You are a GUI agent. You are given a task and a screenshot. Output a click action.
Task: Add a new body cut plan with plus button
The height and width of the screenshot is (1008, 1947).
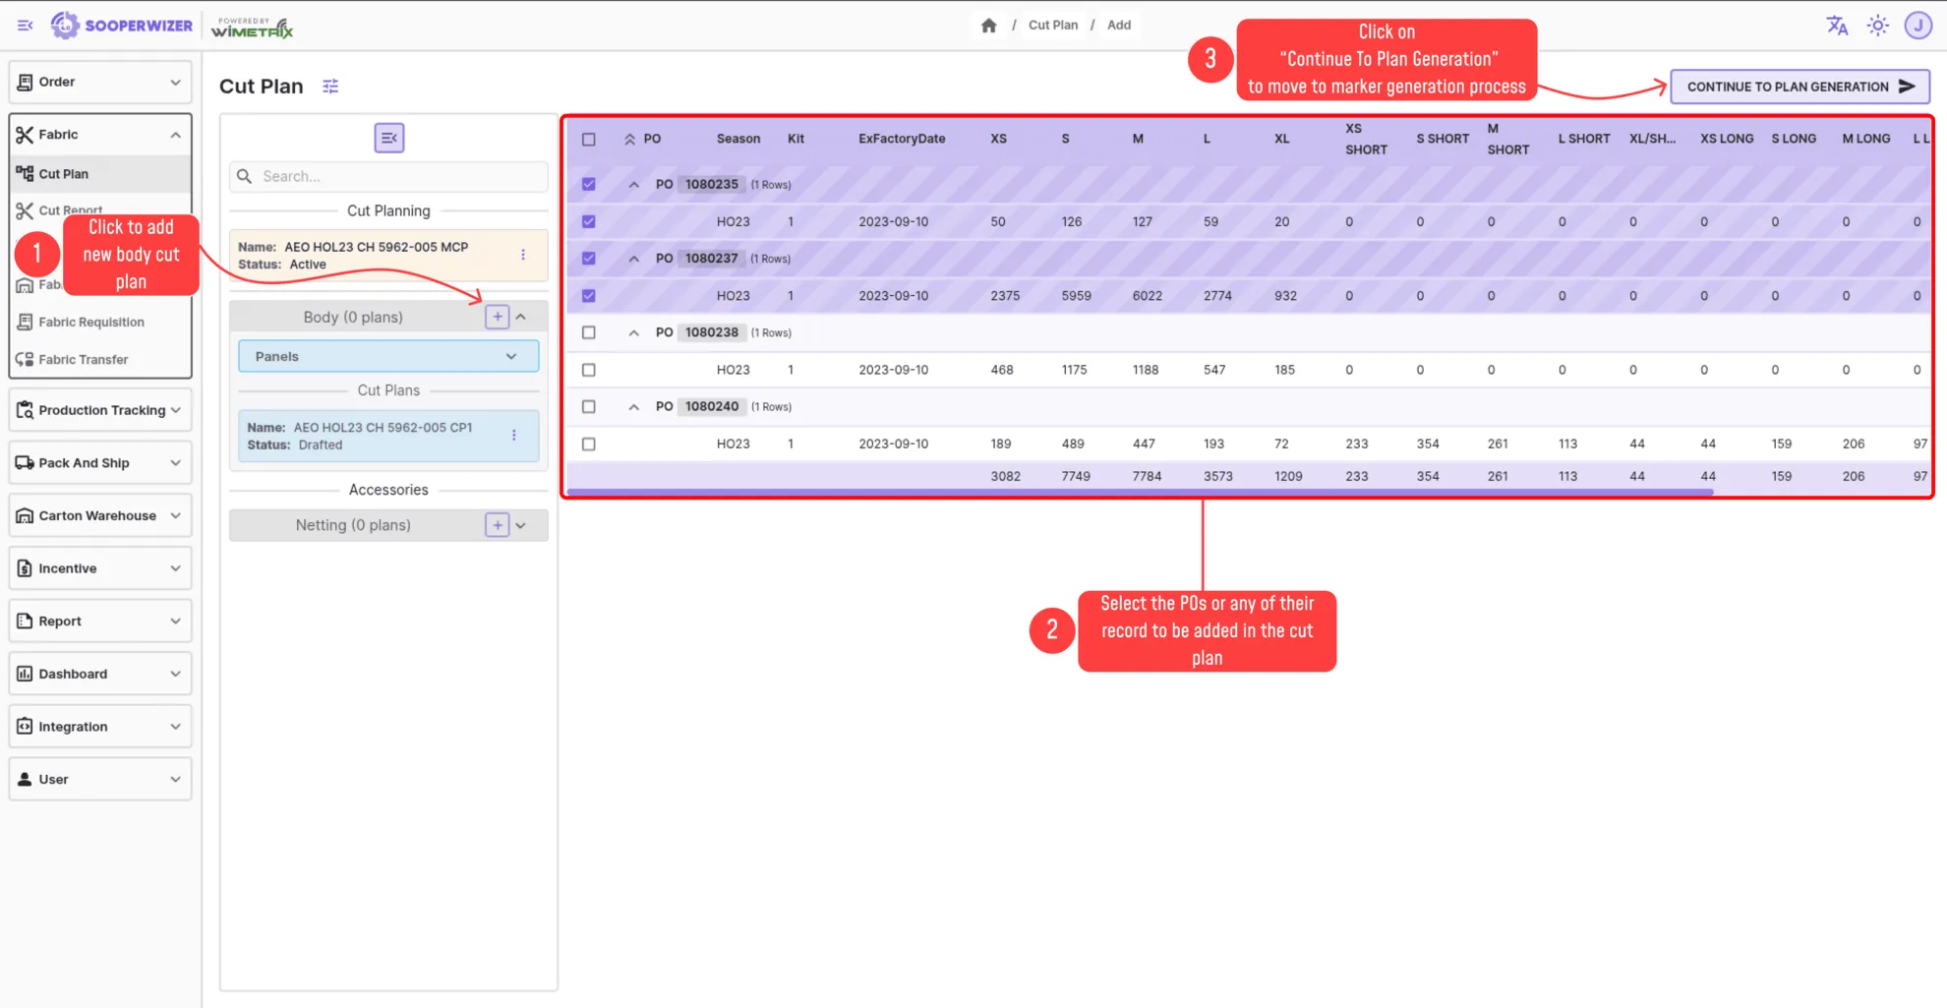point(498,316)
